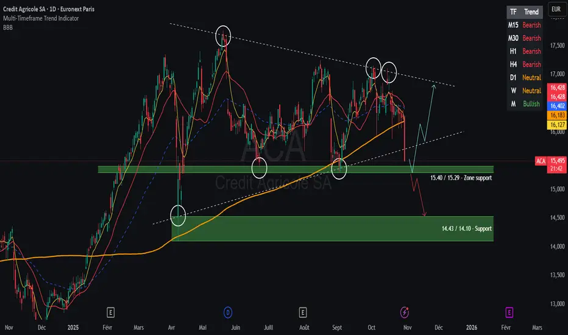Image resolution: width=568 pixels, height=335 pixels.
Task: Click the 13,500 price axis label
Action: tap(557, 275)
